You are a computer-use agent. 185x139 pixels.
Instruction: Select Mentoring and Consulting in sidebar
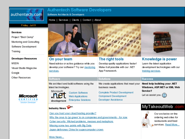[x=25, y=42]
